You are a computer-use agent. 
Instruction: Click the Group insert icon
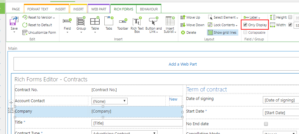(81, 21)
